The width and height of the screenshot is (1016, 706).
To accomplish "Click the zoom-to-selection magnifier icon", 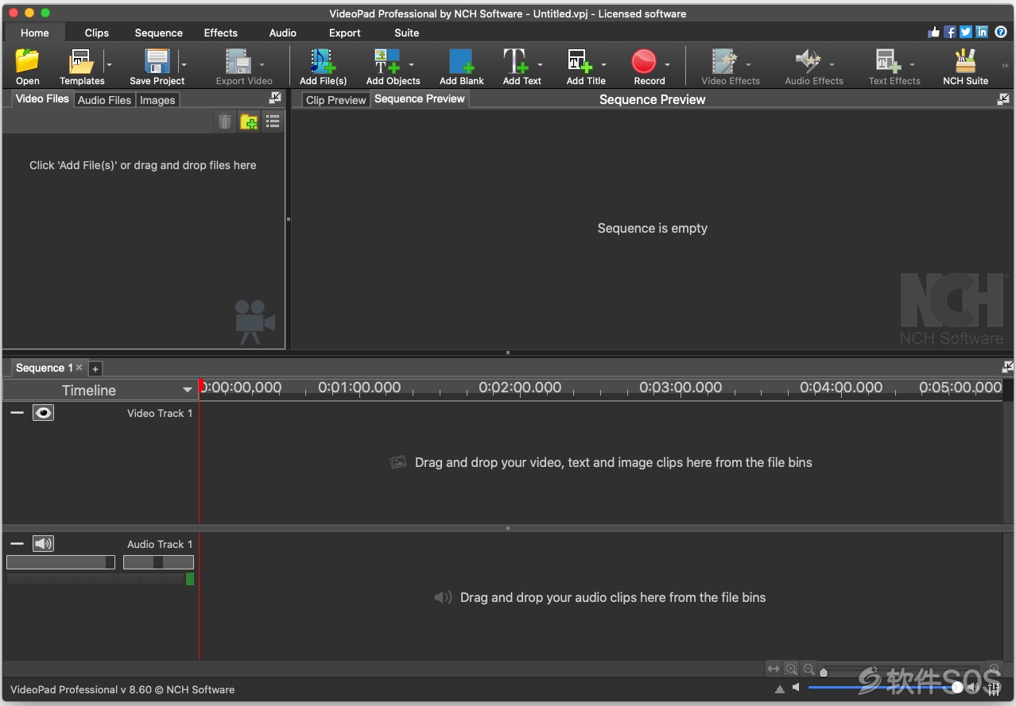I will click(x=791, y=669).
